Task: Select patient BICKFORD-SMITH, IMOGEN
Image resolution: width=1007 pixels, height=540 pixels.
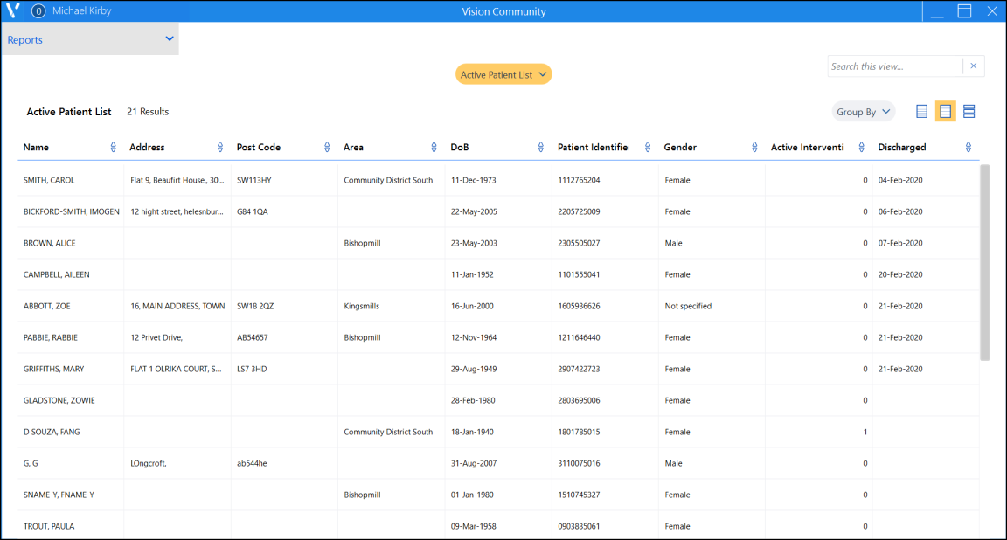Action: pos(72,211)
